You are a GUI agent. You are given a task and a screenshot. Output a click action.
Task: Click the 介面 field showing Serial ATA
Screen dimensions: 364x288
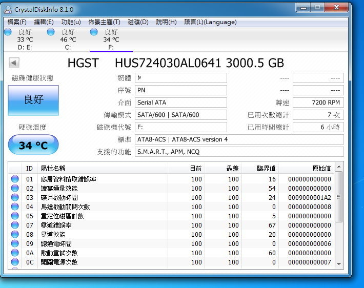click(x=181, y=102)
